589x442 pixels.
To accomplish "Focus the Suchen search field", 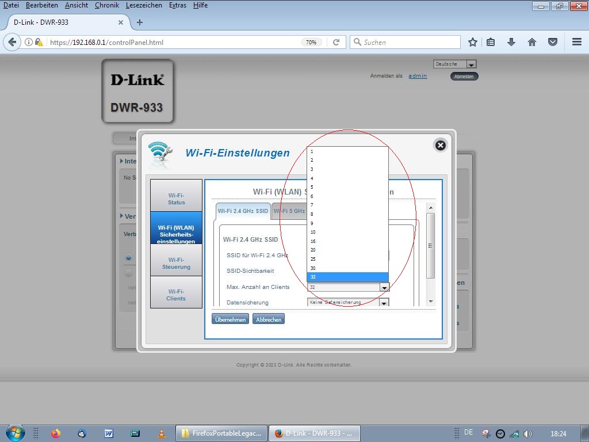I will click(x=405, y=42).
